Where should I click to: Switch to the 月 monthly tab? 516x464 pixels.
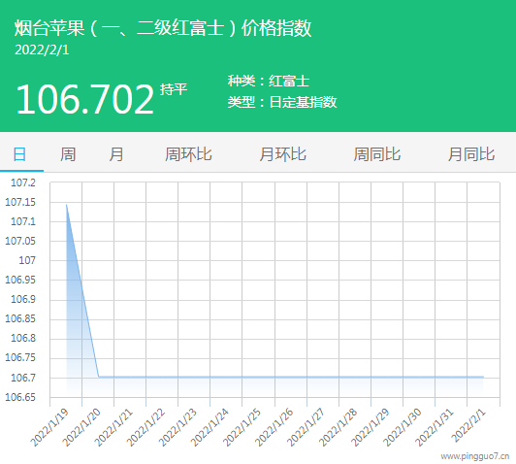point(116,154)
